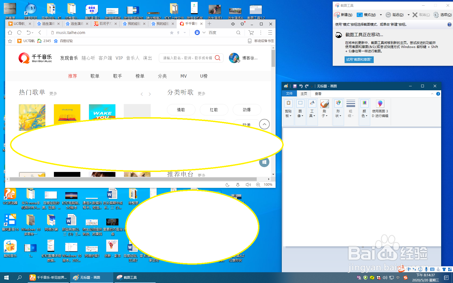This screenshot has height=283, width=453.
Task: Click the Windows Start button
Action: (x=6, y=277)
